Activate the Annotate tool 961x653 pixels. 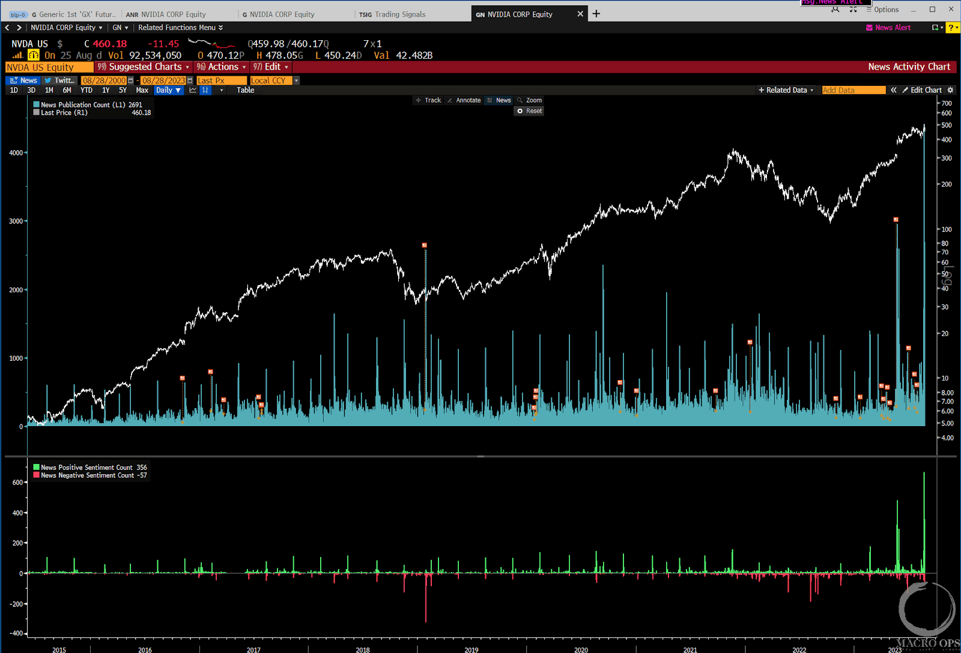(x=464, y=100)
